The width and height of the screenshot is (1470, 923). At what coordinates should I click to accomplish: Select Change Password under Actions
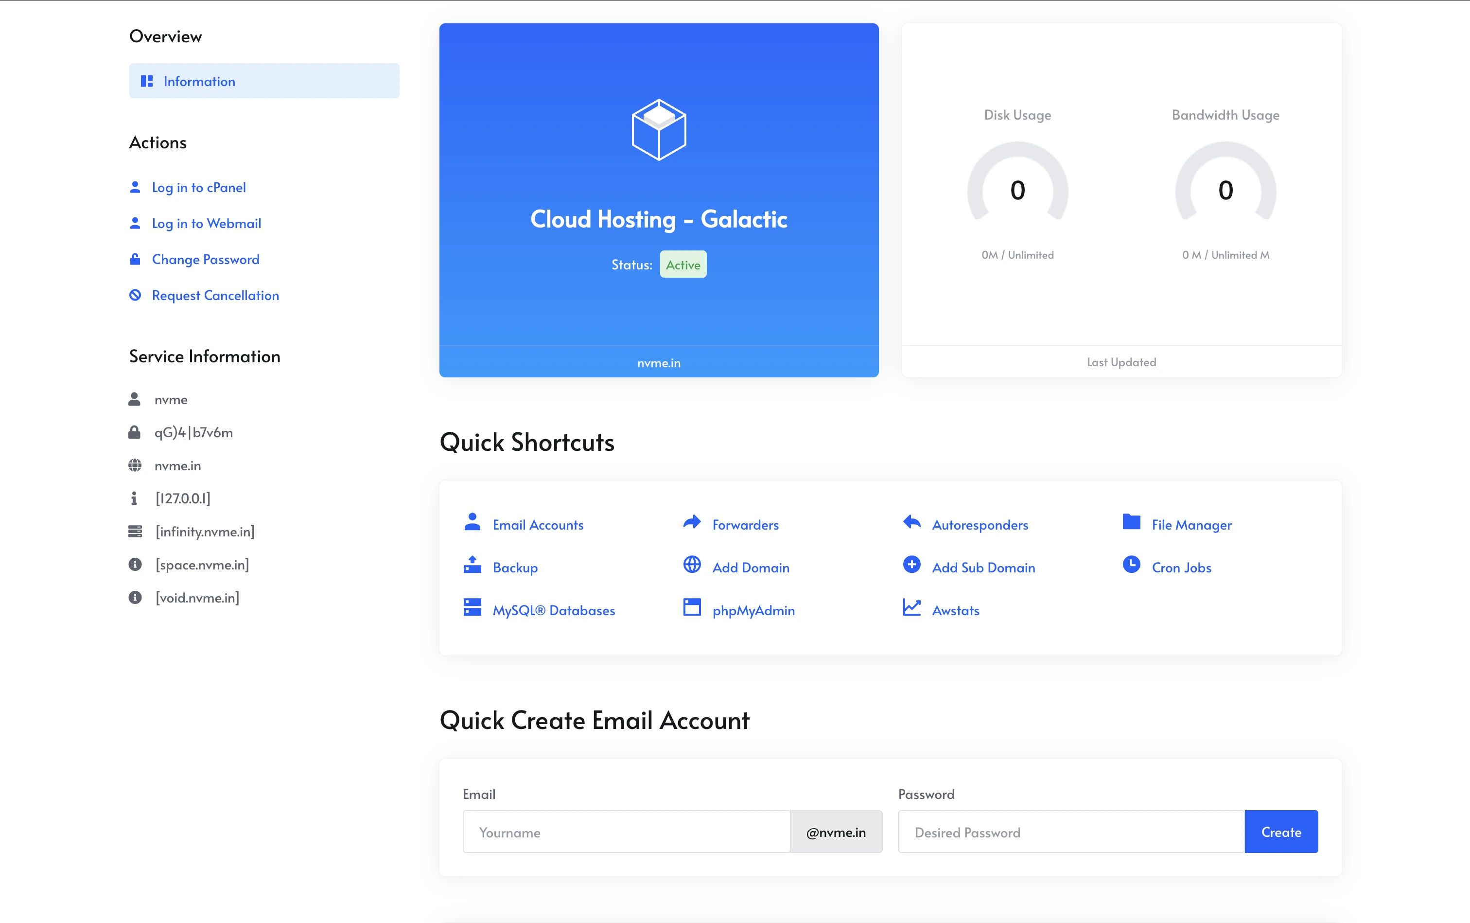[x=205, y=259]
